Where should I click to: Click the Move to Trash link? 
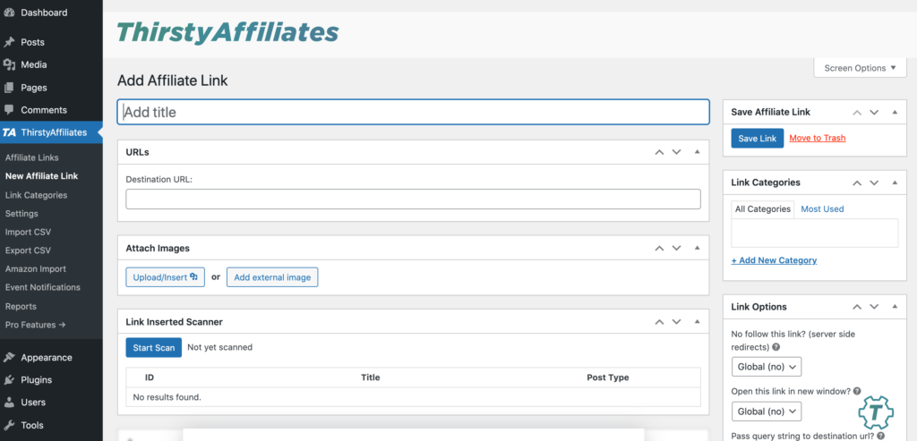pyautogui.click(x=817, y=139)
